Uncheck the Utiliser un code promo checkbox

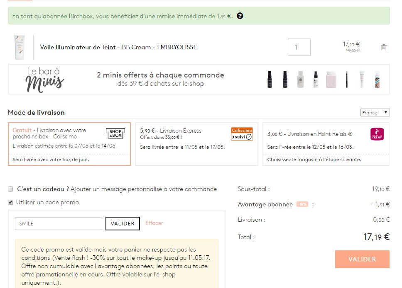(x=10, y=202)
